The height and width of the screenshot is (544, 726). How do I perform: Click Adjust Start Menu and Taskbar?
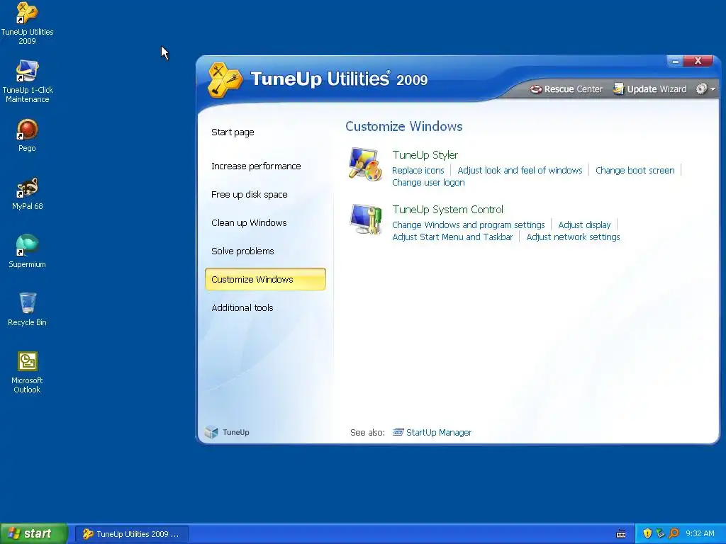452,237
